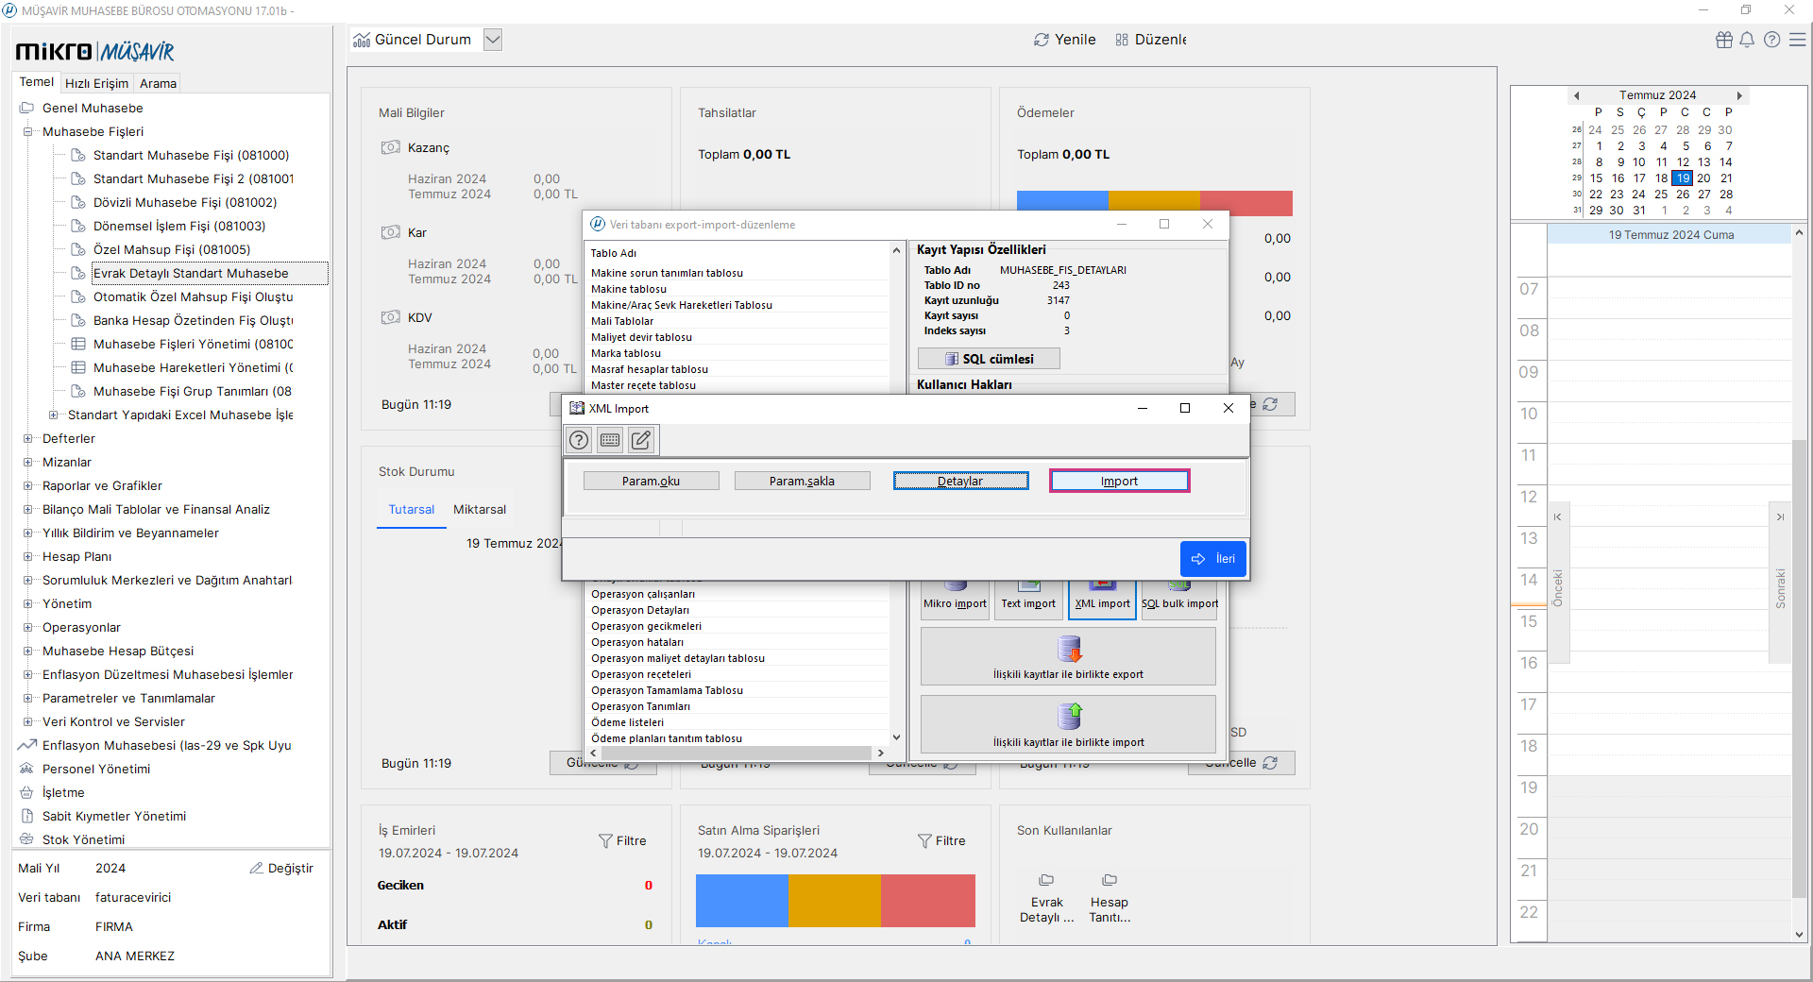Click the edit pencil icon in XML Import

click(641, 440)
